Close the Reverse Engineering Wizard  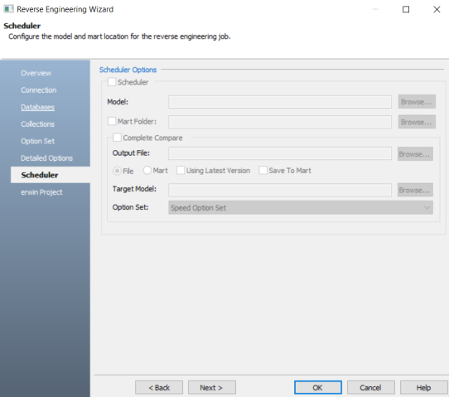(x=437, y=9)
